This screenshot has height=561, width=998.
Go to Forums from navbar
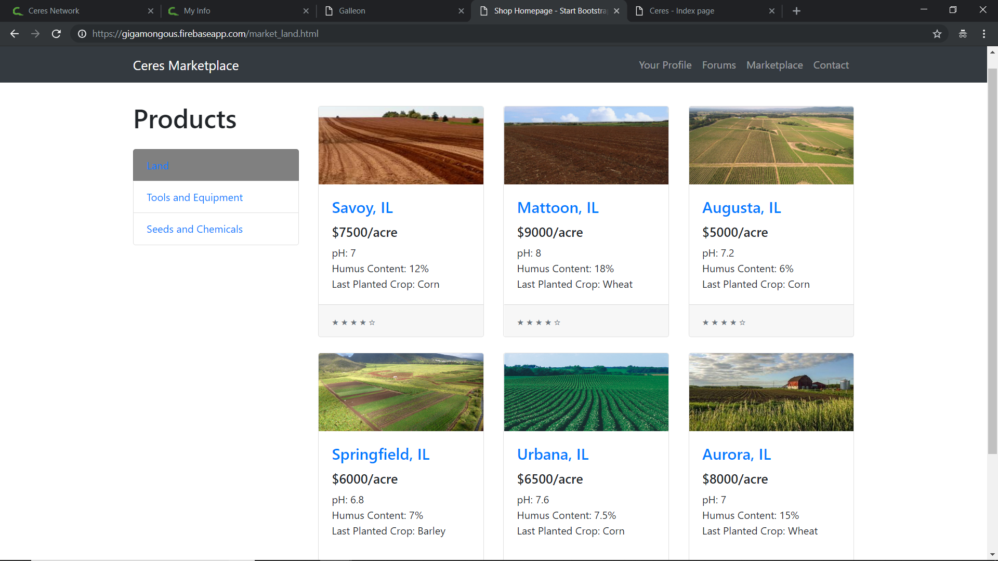(x=719, y=65)
